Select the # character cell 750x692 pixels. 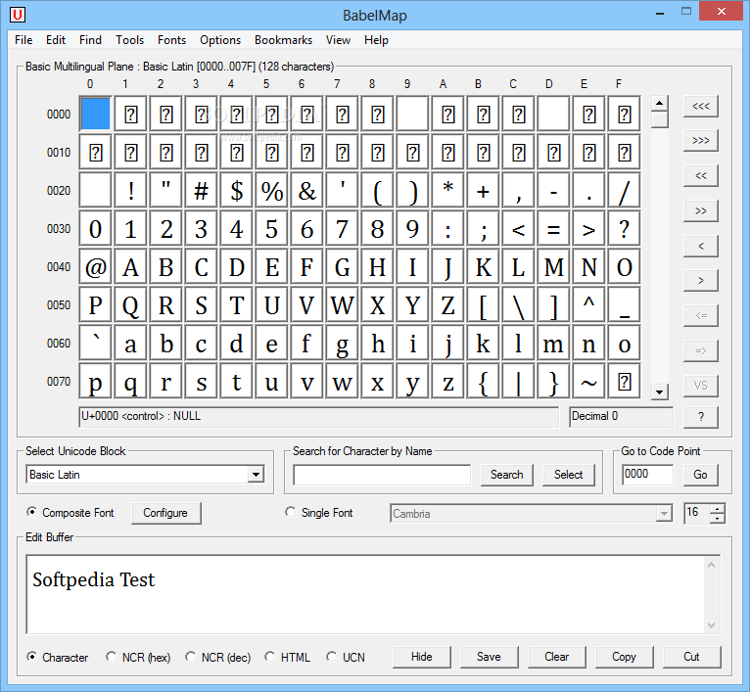(x=202, y=190)
